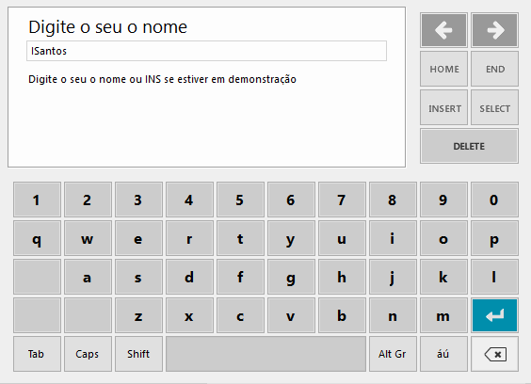Click the HOME key

coord(443,69)
